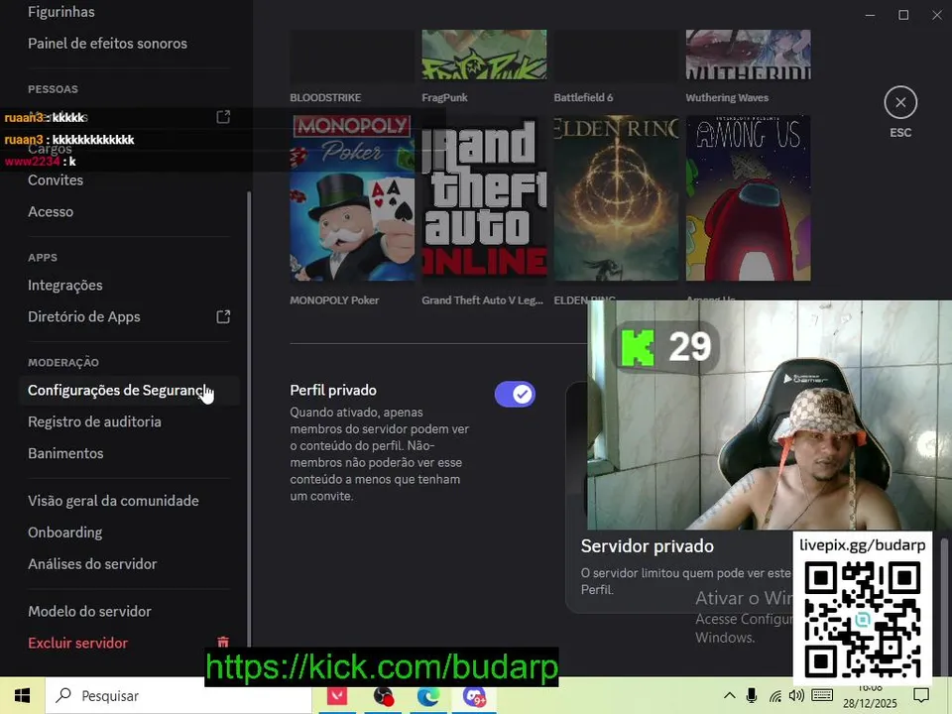Screen dimensions: 952x714
Task: Open the Wi-Fi network tray icon
Action: click(x=775, y=696)
